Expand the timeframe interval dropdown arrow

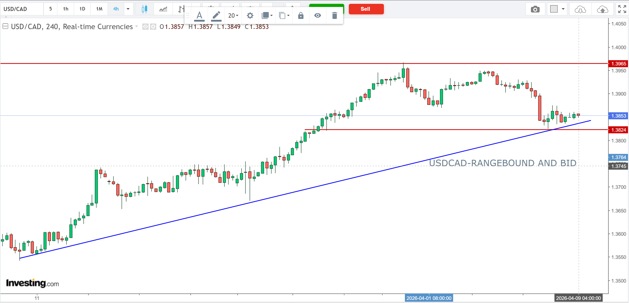pos(128,9)
